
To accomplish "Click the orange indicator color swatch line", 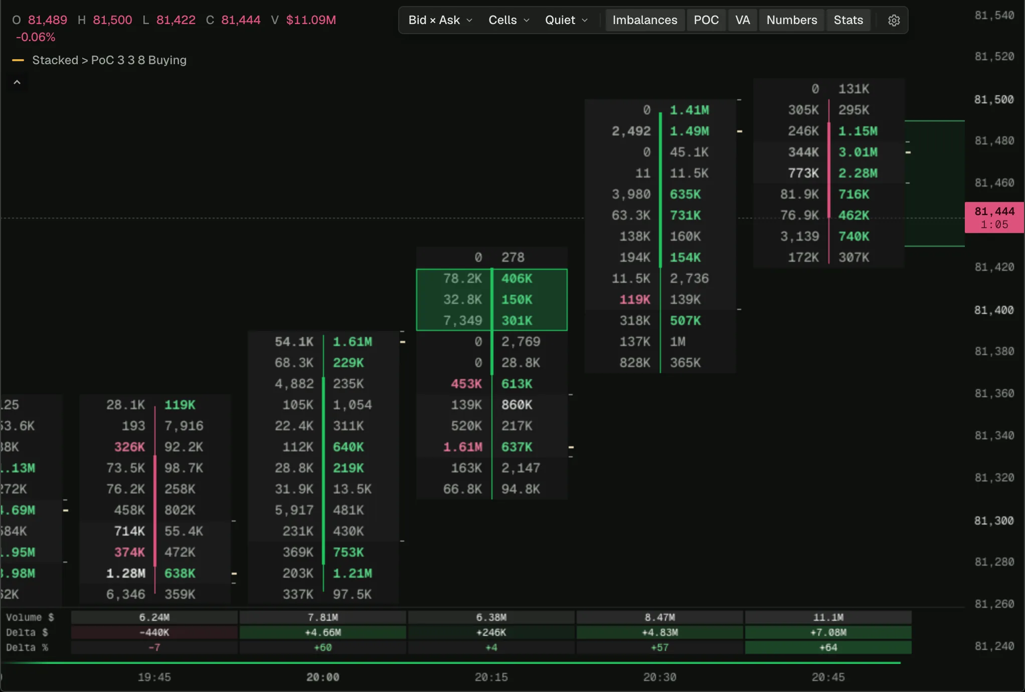I will point(18,60).
